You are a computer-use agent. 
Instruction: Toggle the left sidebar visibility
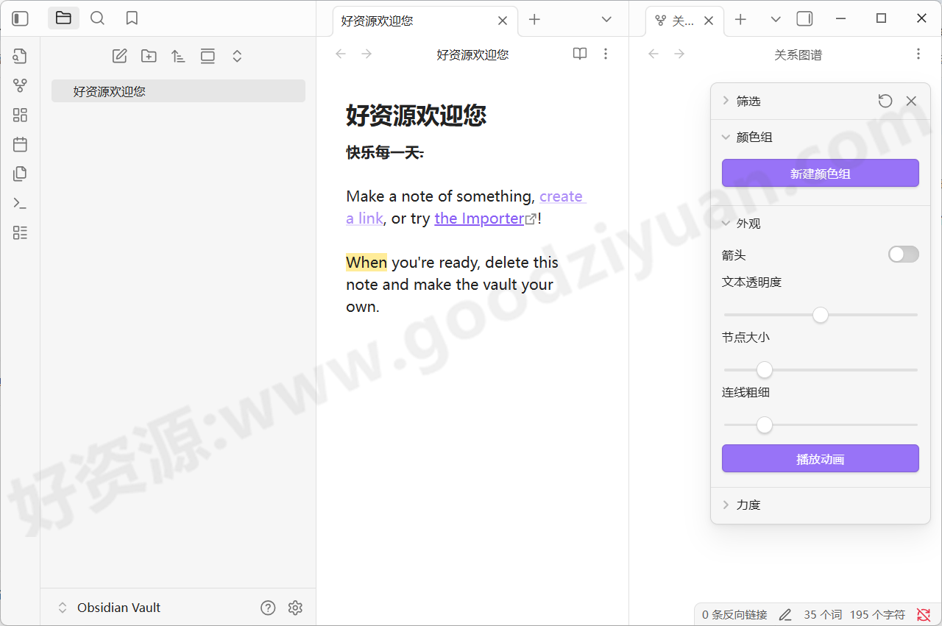pyautogui.click(x=20, y=18)
